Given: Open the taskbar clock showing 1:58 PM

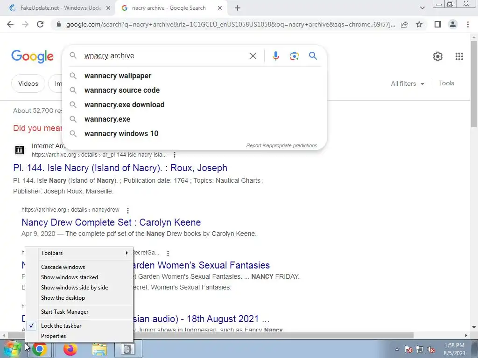Looking at the screenshot, I should 454,350.
